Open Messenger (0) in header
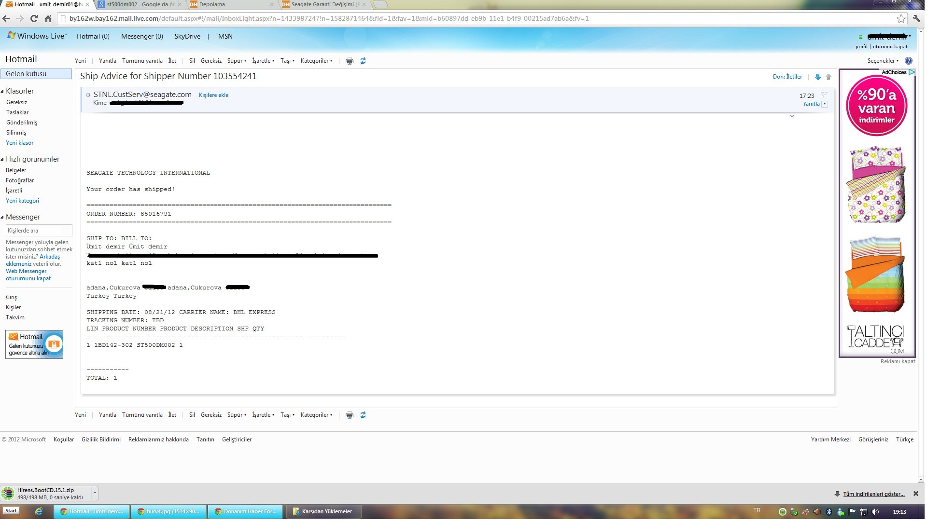The width and height of the screenshot is (927, 521). click(142, 37)
